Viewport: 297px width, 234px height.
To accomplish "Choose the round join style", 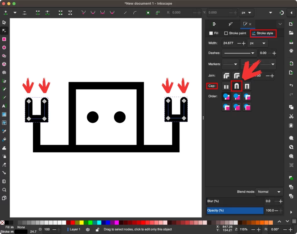I will (x=237, y=76).
